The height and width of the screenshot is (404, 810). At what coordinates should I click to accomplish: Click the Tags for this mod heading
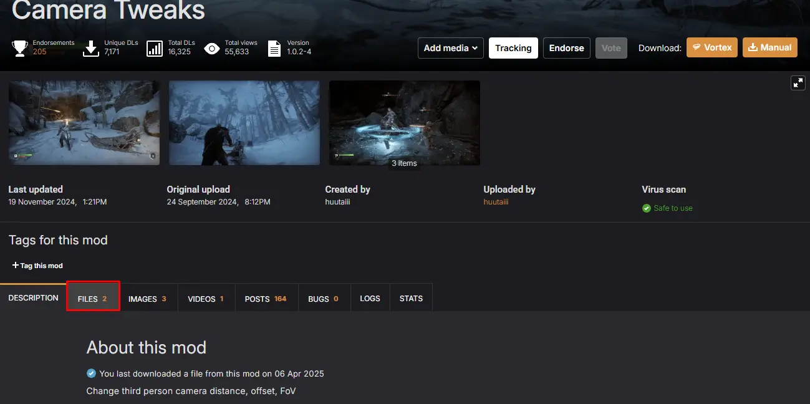[58, 240]
